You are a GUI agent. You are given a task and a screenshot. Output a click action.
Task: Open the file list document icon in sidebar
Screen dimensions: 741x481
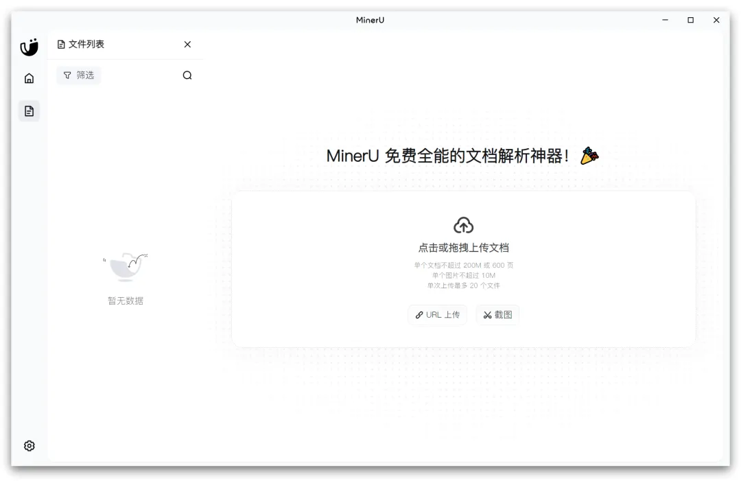(x=30, y=111)
